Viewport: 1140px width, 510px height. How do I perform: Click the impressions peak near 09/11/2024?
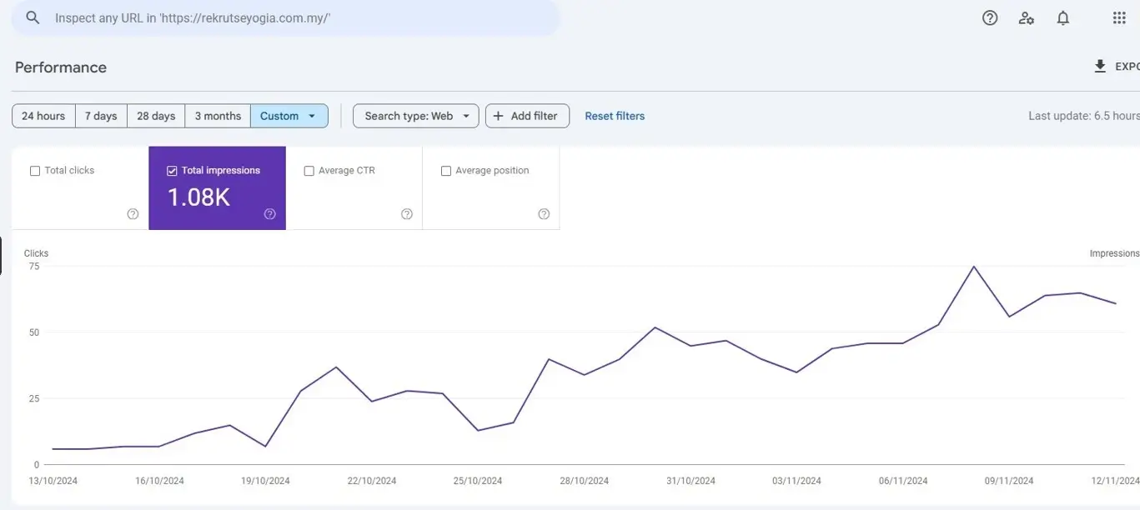click(973, 267)
